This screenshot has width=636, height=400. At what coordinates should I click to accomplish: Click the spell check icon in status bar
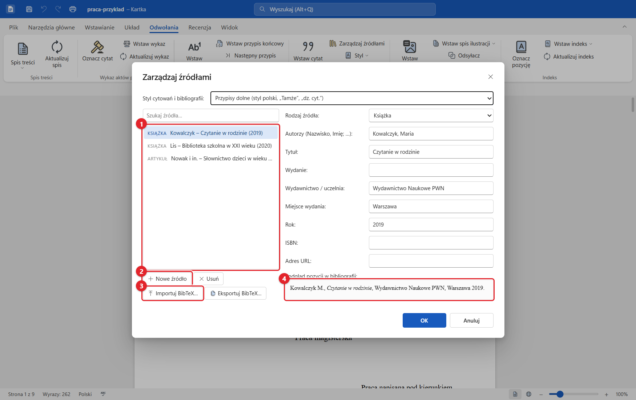103,394
